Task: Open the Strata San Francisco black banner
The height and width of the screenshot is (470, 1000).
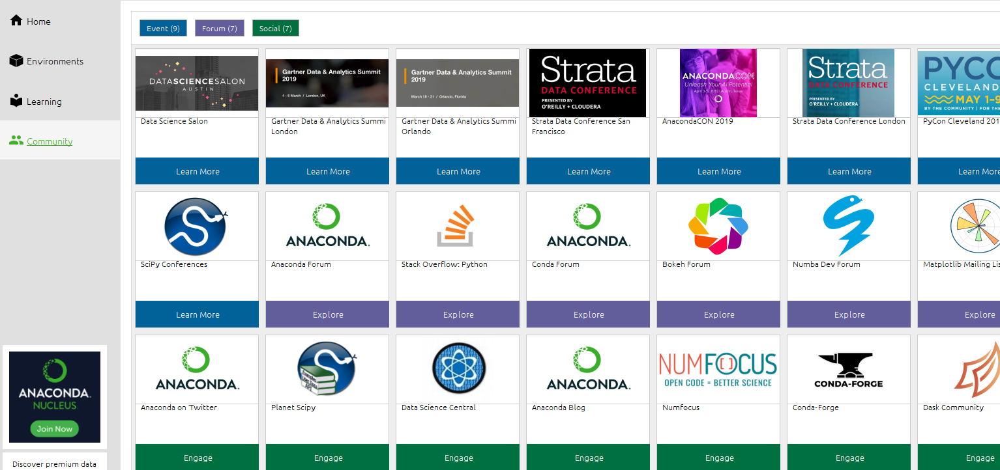Action: (x=587, y=83)
